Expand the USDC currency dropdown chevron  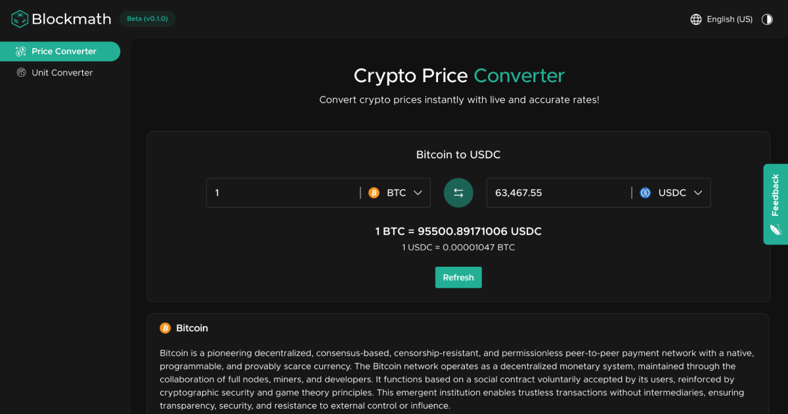(698, 193)
